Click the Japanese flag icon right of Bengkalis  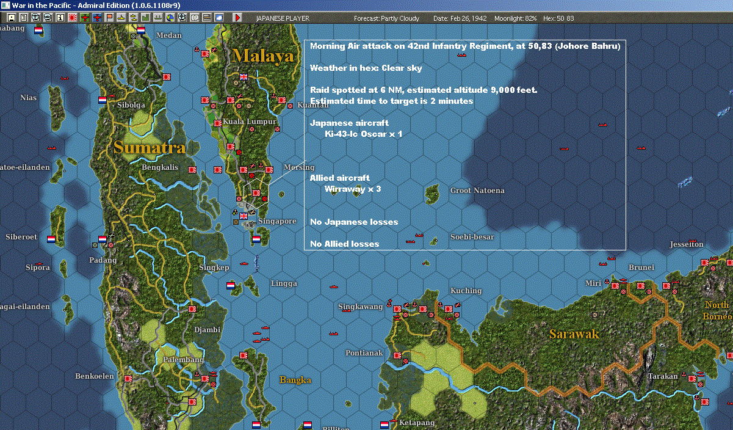point(192,169)
